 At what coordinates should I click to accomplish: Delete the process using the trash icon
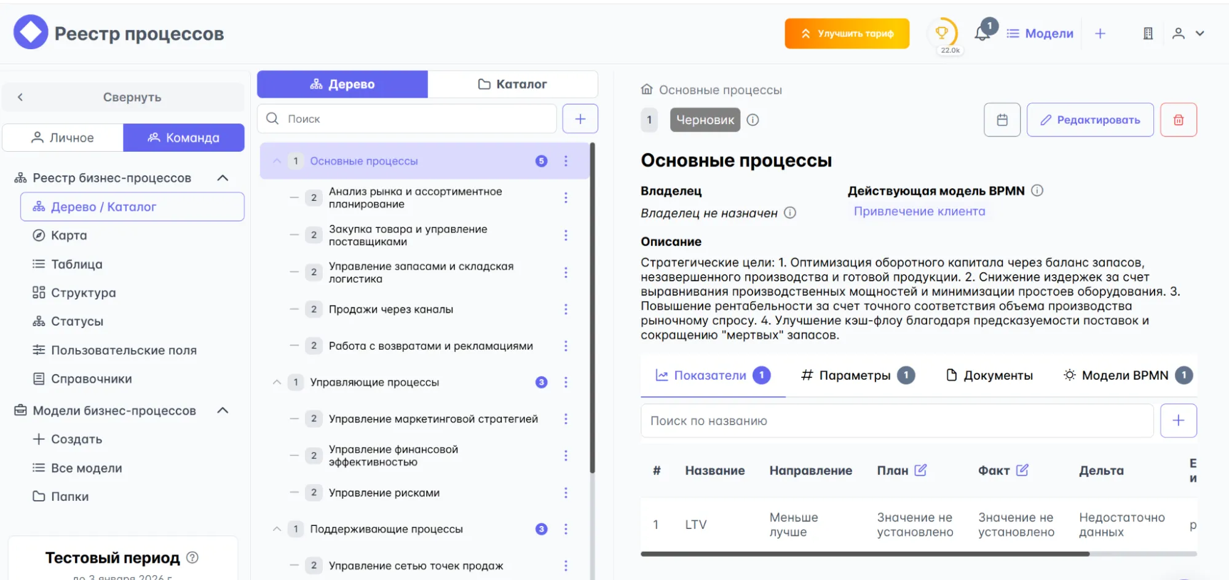[x=1178, y=119]
